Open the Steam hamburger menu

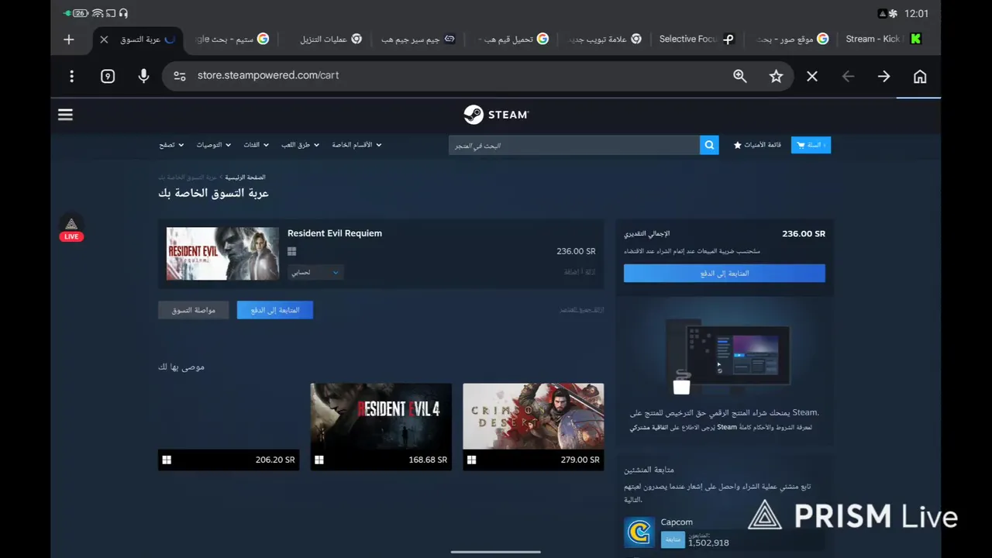coord(65,115)
